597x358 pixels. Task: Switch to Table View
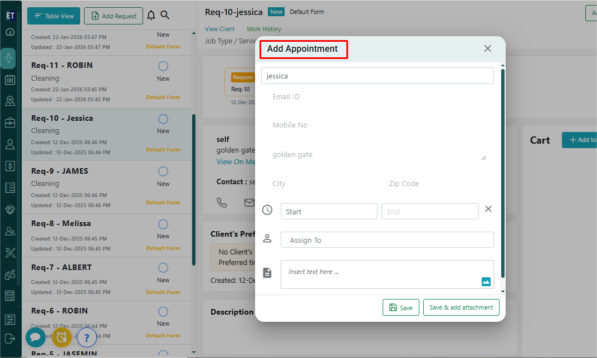click(54, 16)
